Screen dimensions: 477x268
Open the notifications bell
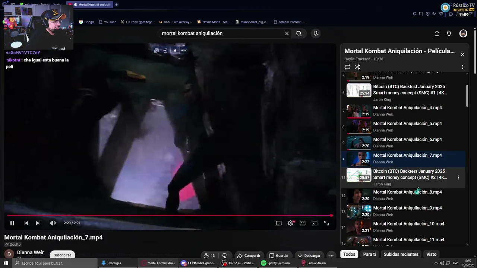(x=449, y=33)
